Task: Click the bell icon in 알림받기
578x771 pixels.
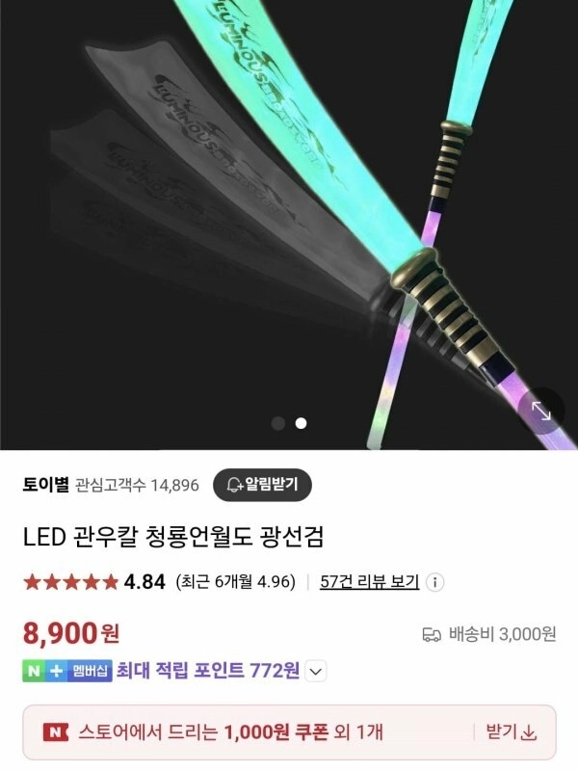Action: 234,486
